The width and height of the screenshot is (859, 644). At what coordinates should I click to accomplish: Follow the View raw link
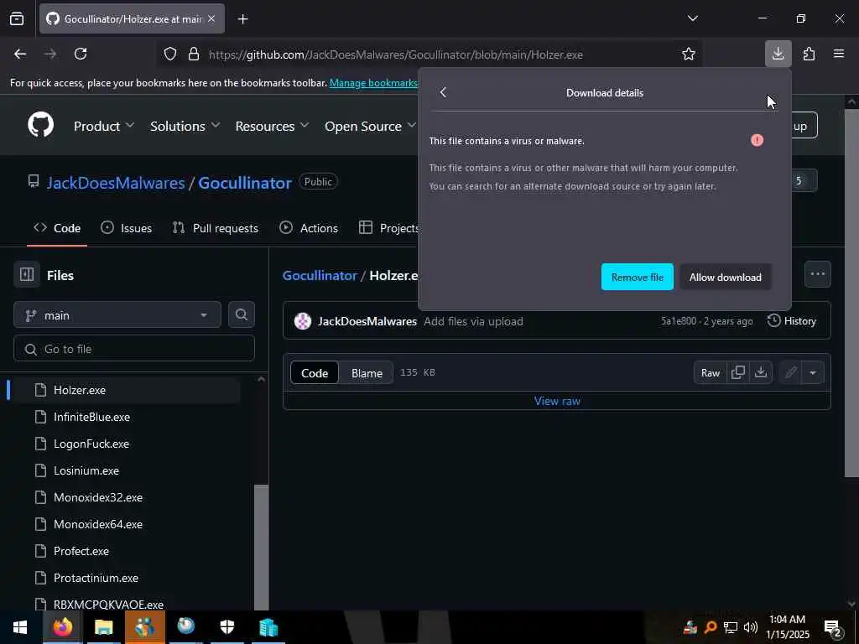(557, 401)
